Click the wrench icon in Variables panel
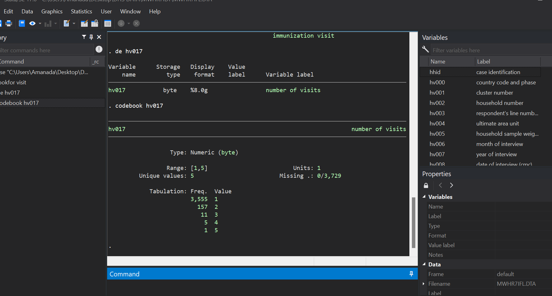552x296 pixels. (x=425, y=49)
